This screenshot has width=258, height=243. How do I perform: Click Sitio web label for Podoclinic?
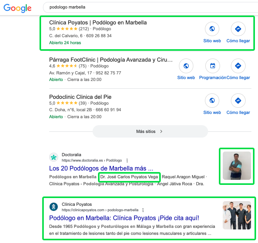pyautogui.click(x=212, y=112)
